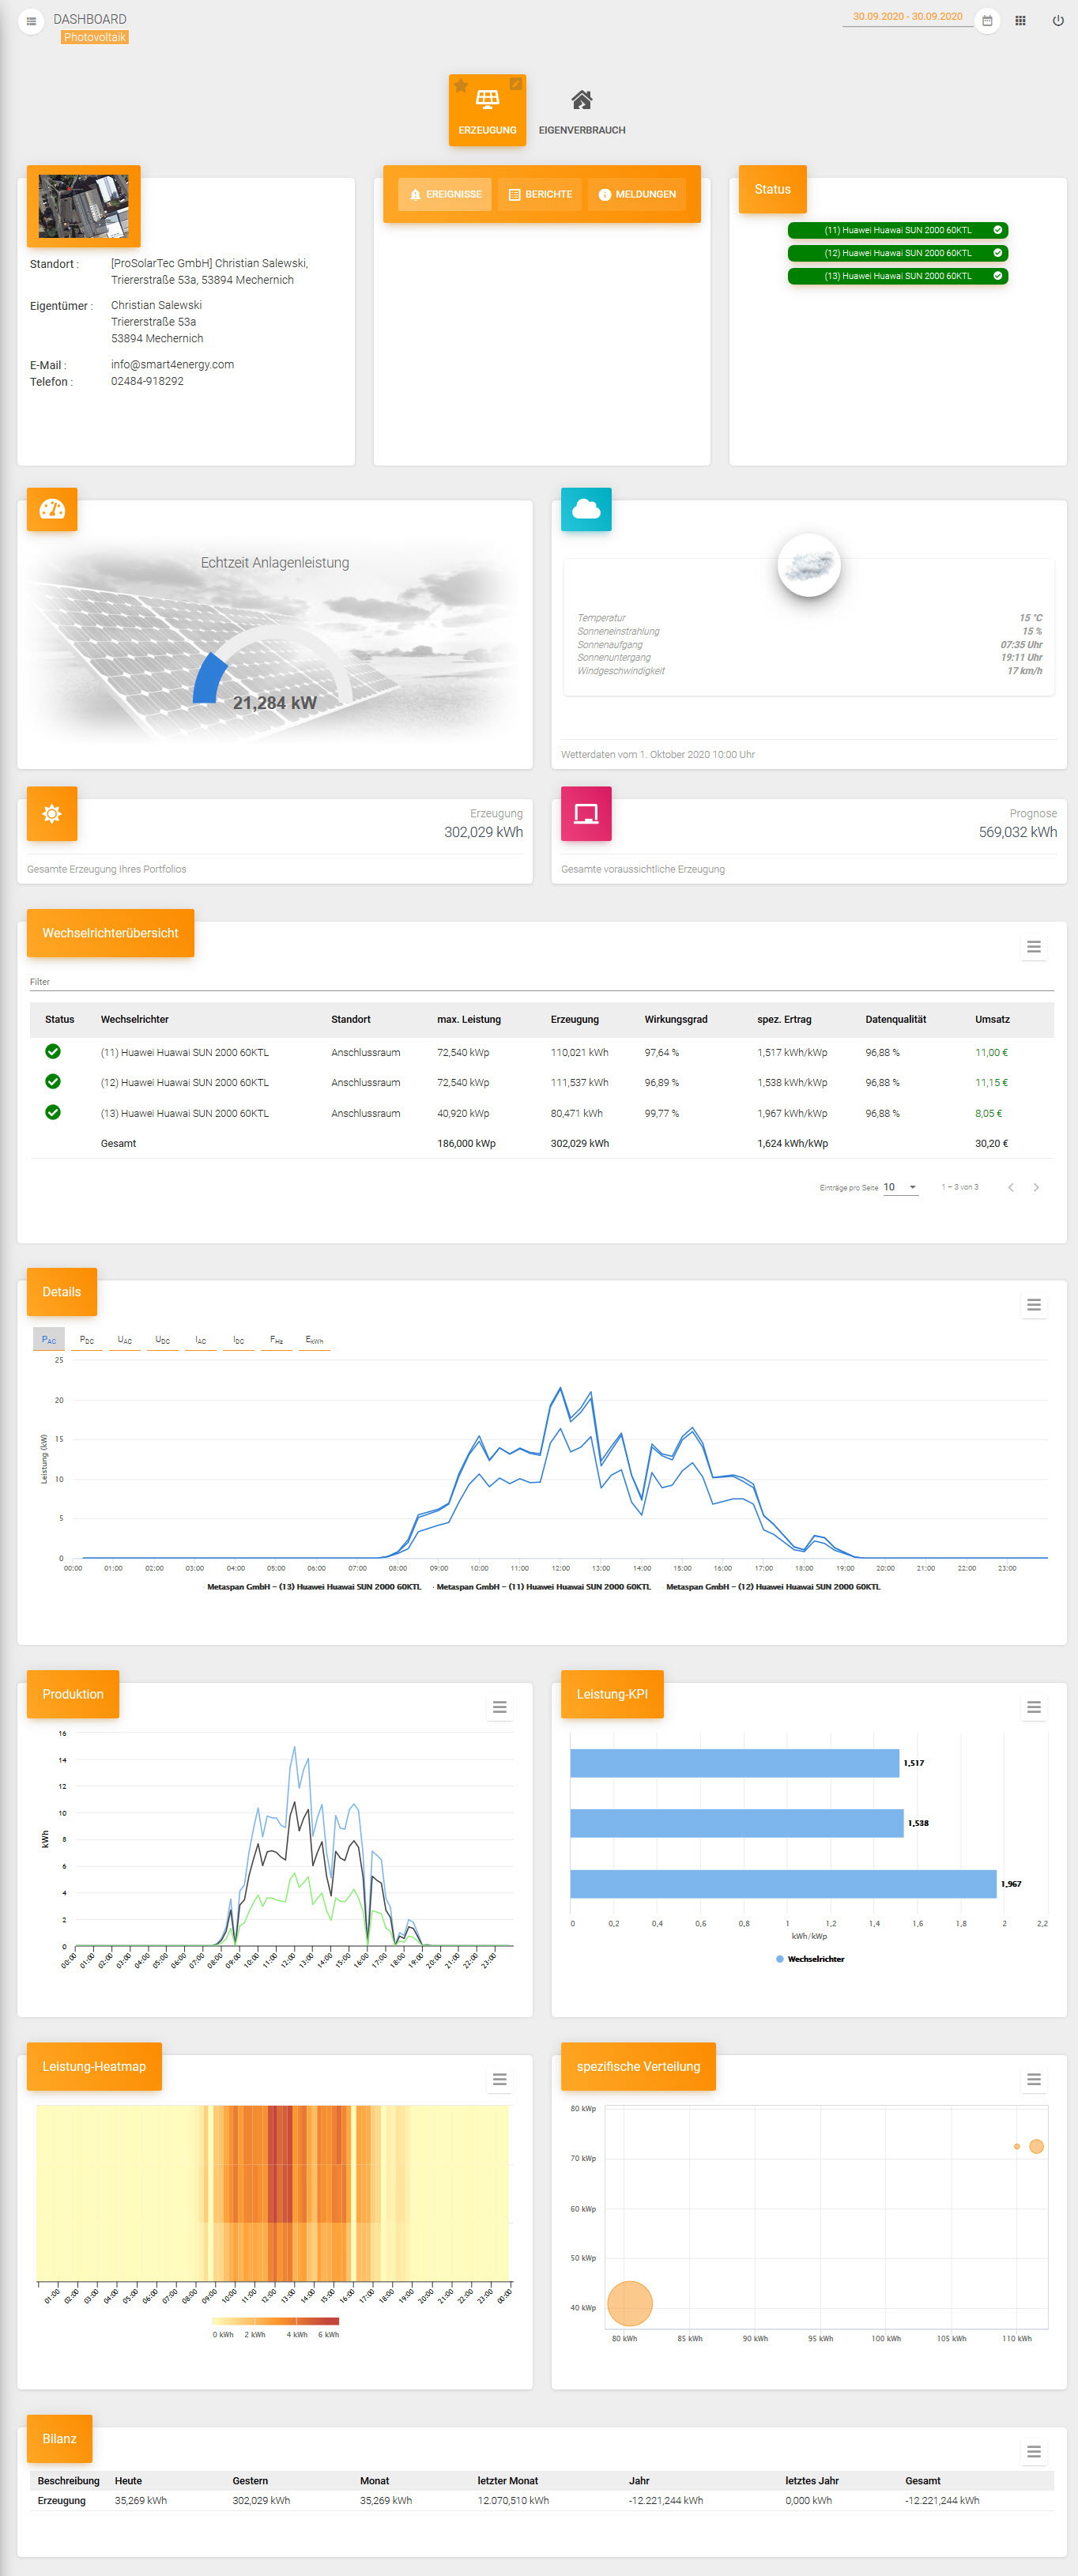
Task: Open the EREIGNISSE button
Action: click(445, 194)
